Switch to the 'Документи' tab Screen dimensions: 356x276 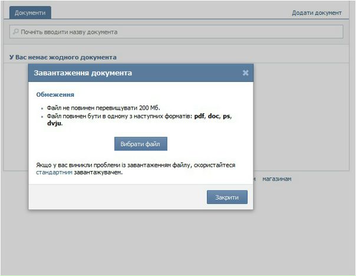[x=30, y=12]
